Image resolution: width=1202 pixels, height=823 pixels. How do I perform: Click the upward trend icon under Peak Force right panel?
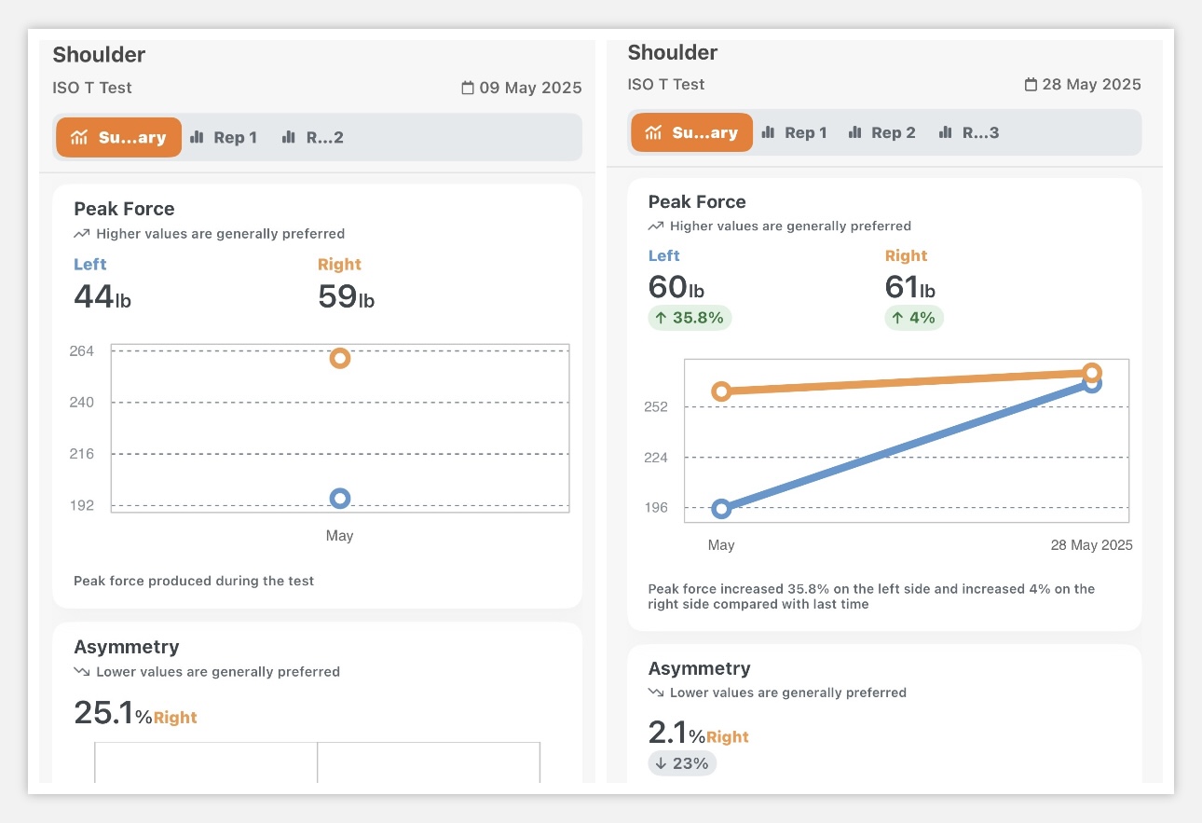(x=655, y=226)
